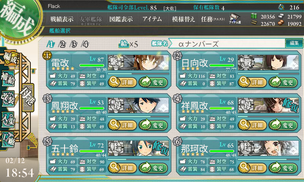Open 戦績表示 menu item

tap(62, 19)
